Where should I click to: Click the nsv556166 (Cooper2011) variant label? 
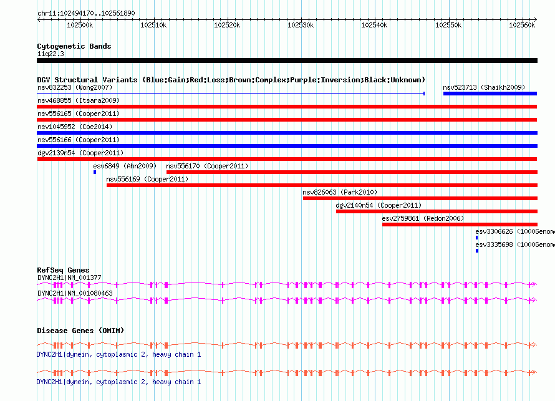78,140
